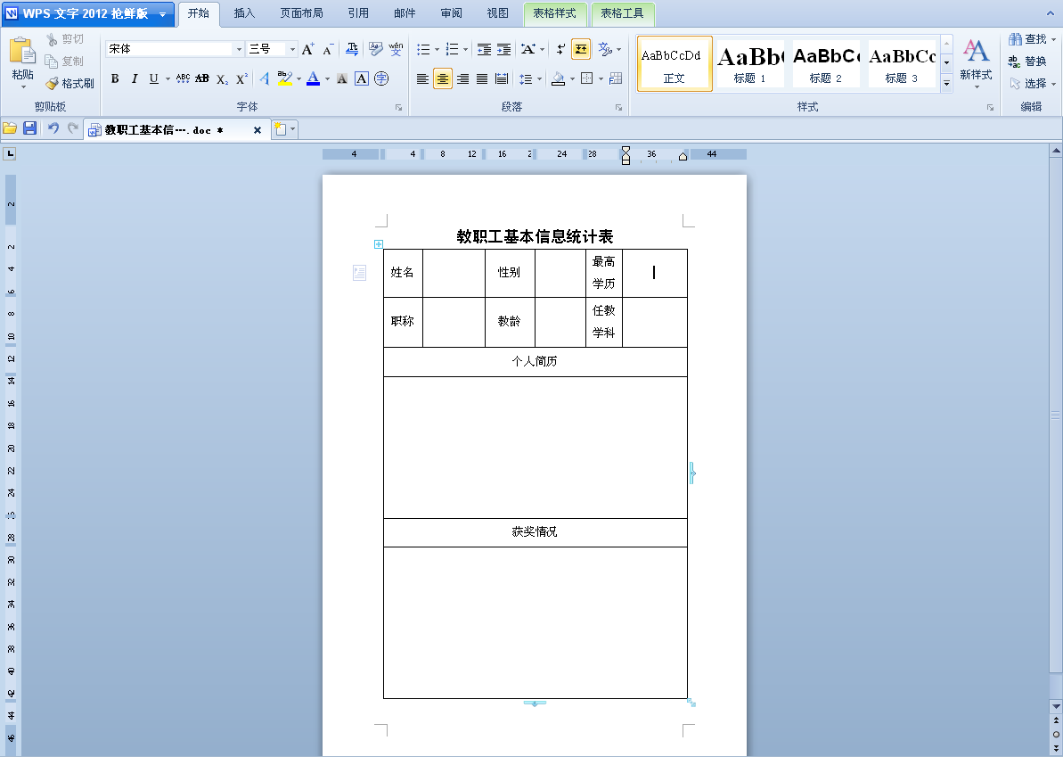
Task: Click the Justify alignment icon
Action: coord(482,78)
